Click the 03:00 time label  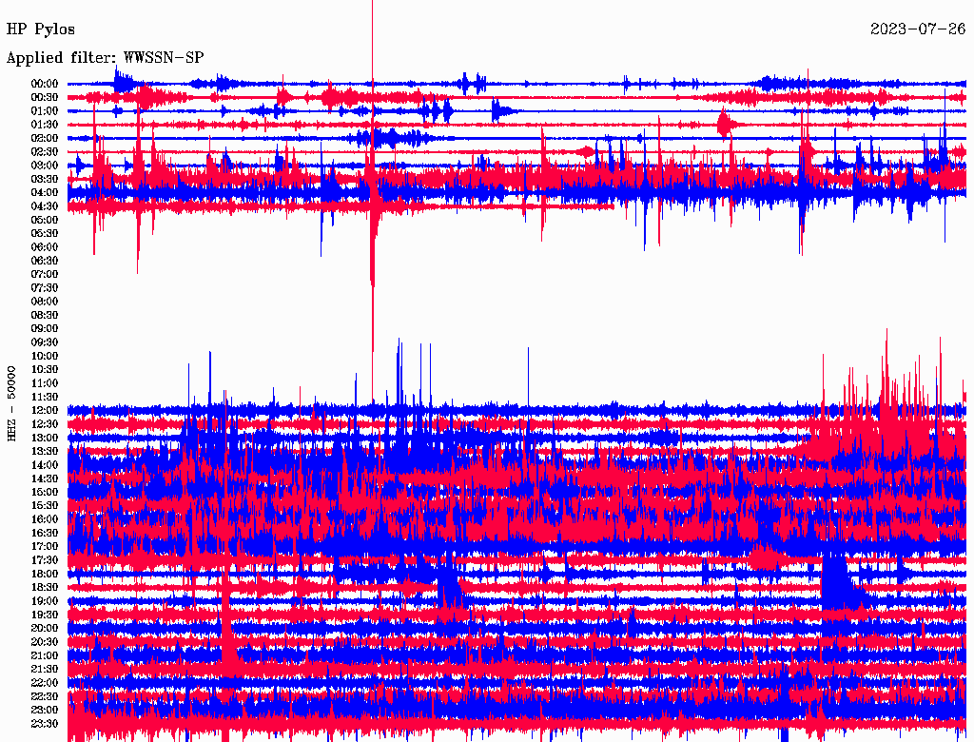[45, 166]
